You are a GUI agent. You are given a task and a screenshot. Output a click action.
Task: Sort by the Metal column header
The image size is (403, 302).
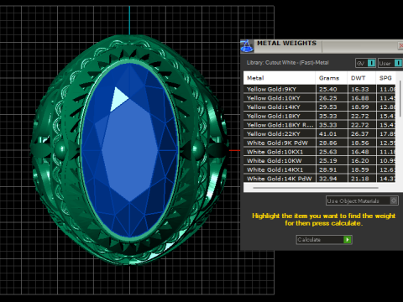(x=280, y=78)
